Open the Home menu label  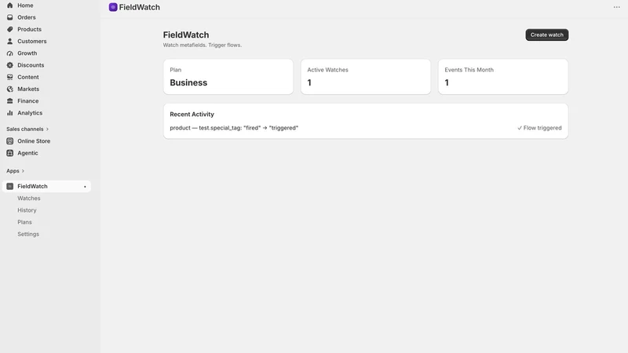(x=25, y=5)
